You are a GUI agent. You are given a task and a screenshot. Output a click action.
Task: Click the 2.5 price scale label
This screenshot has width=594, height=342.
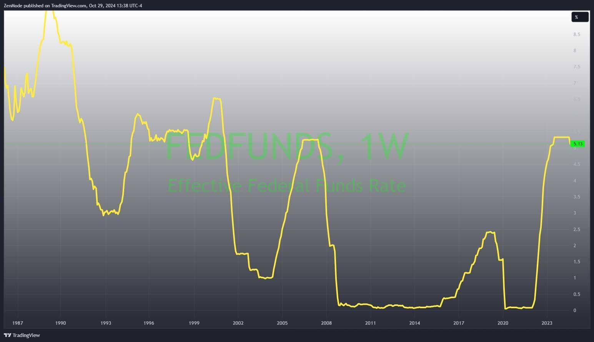tap(577, 230)
